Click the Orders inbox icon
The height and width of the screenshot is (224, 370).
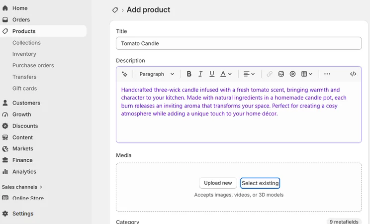(x=5, y=19)
